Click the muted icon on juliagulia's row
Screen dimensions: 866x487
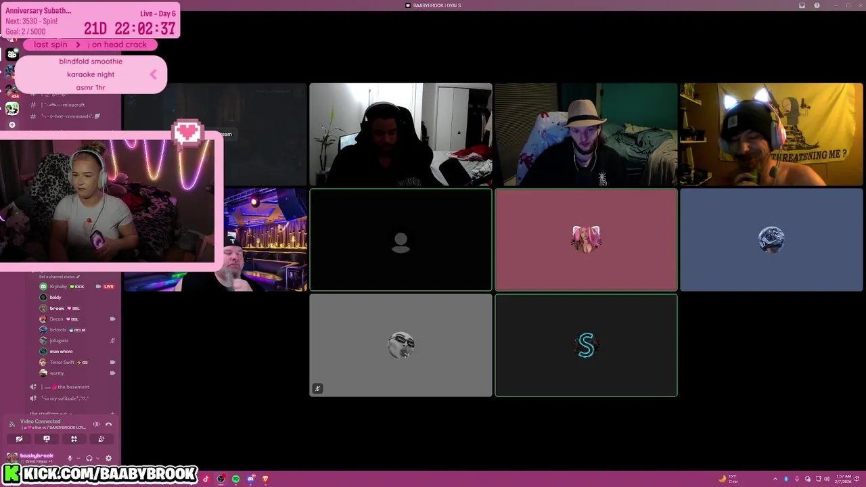click(112, 341)
